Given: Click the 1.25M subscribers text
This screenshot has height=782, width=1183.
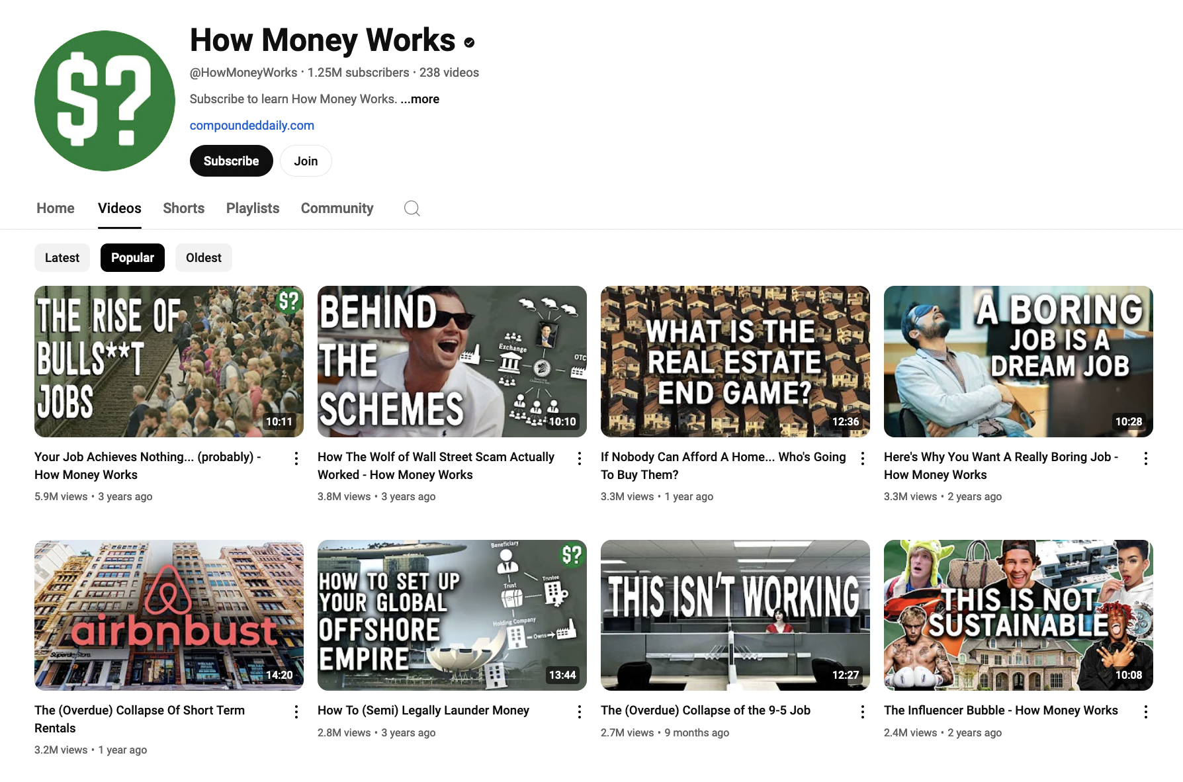Looking at the screenshot, I should (358, 73).
